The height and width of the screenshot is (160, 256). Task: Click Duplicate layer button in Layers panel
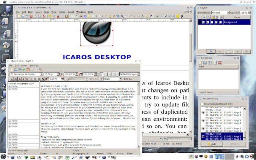229,52
